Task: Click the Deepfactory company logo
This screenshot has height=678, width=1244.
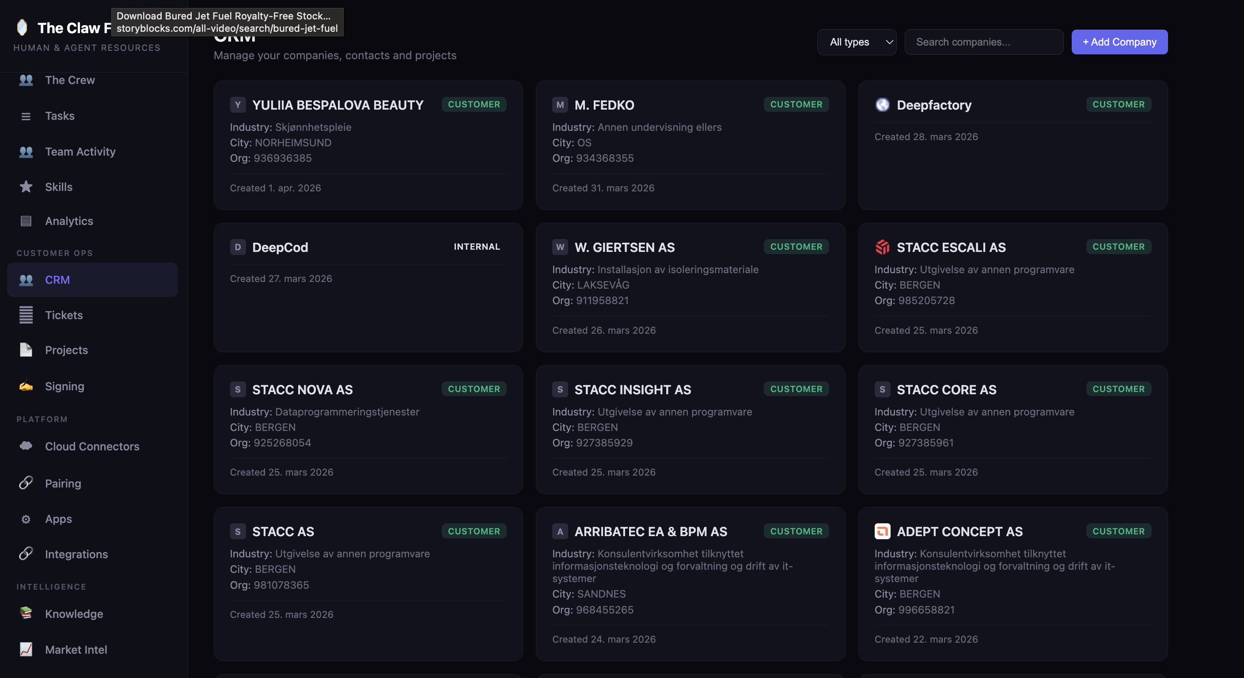Action: tap(883, 105)
